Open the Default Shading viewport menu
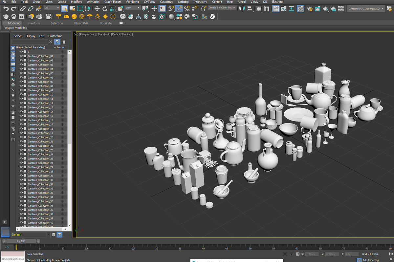The image size is (394, 262). coord(122,34)
